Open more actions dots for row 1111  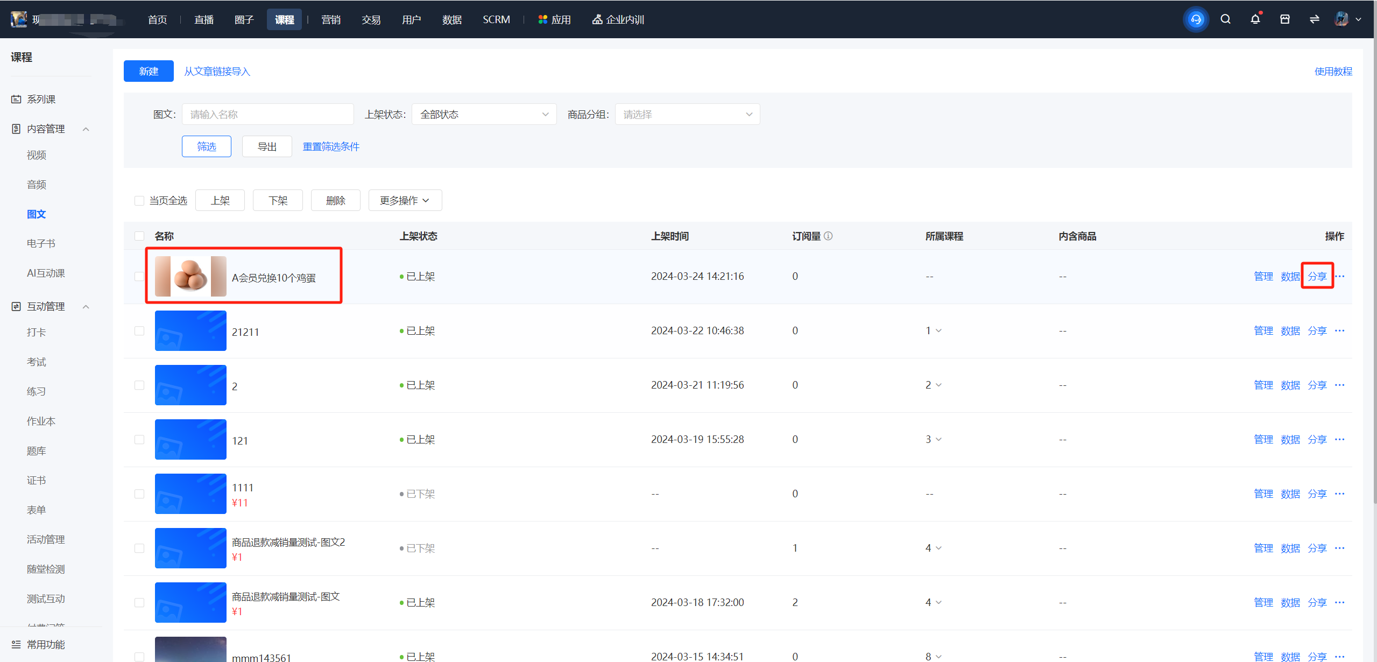coord(1340,494)
